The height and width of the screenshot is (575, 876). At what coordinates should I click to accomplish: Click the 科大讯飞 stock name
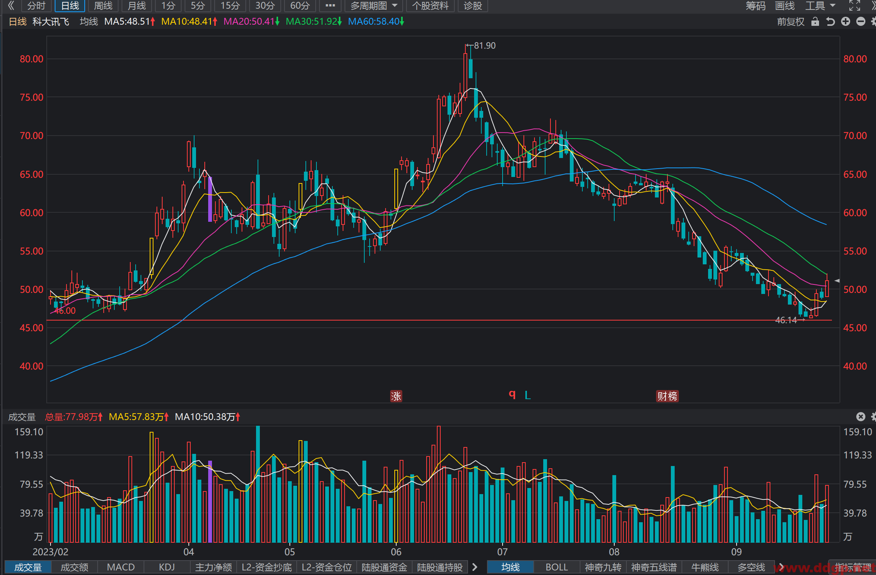coord(51,22)
